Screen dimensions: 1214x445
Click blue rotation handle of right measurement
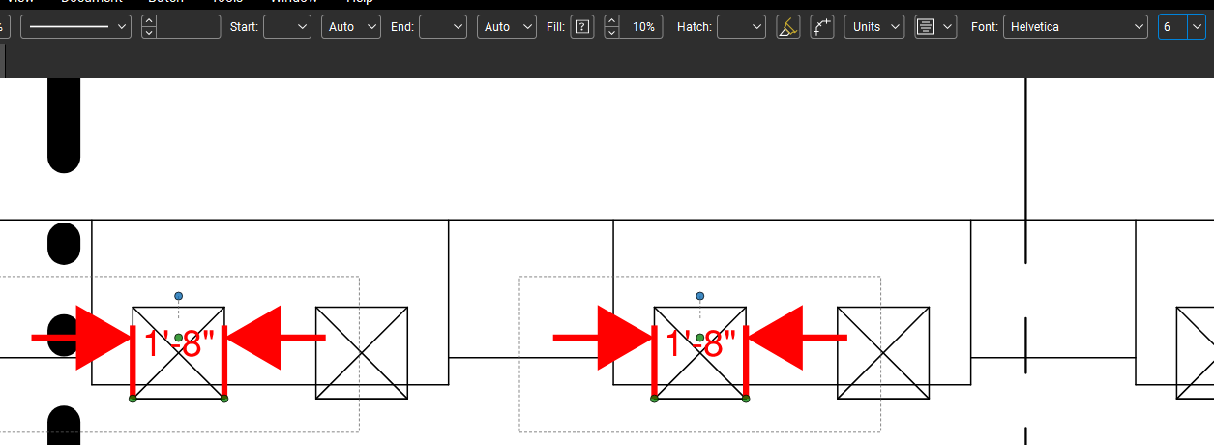point(699,296)
